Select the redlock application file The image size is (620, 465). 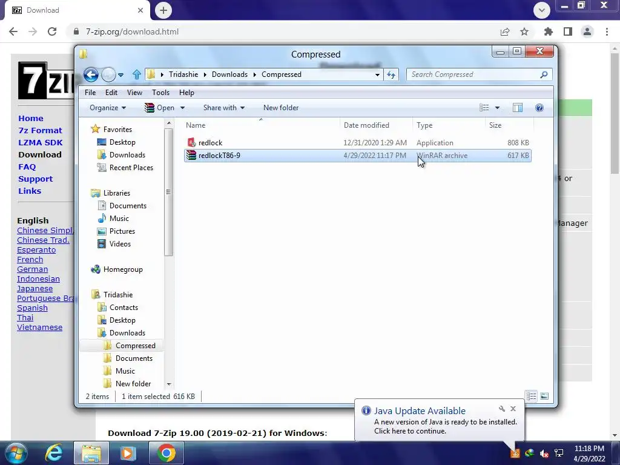pyautogui.click(x=357, y=143)
